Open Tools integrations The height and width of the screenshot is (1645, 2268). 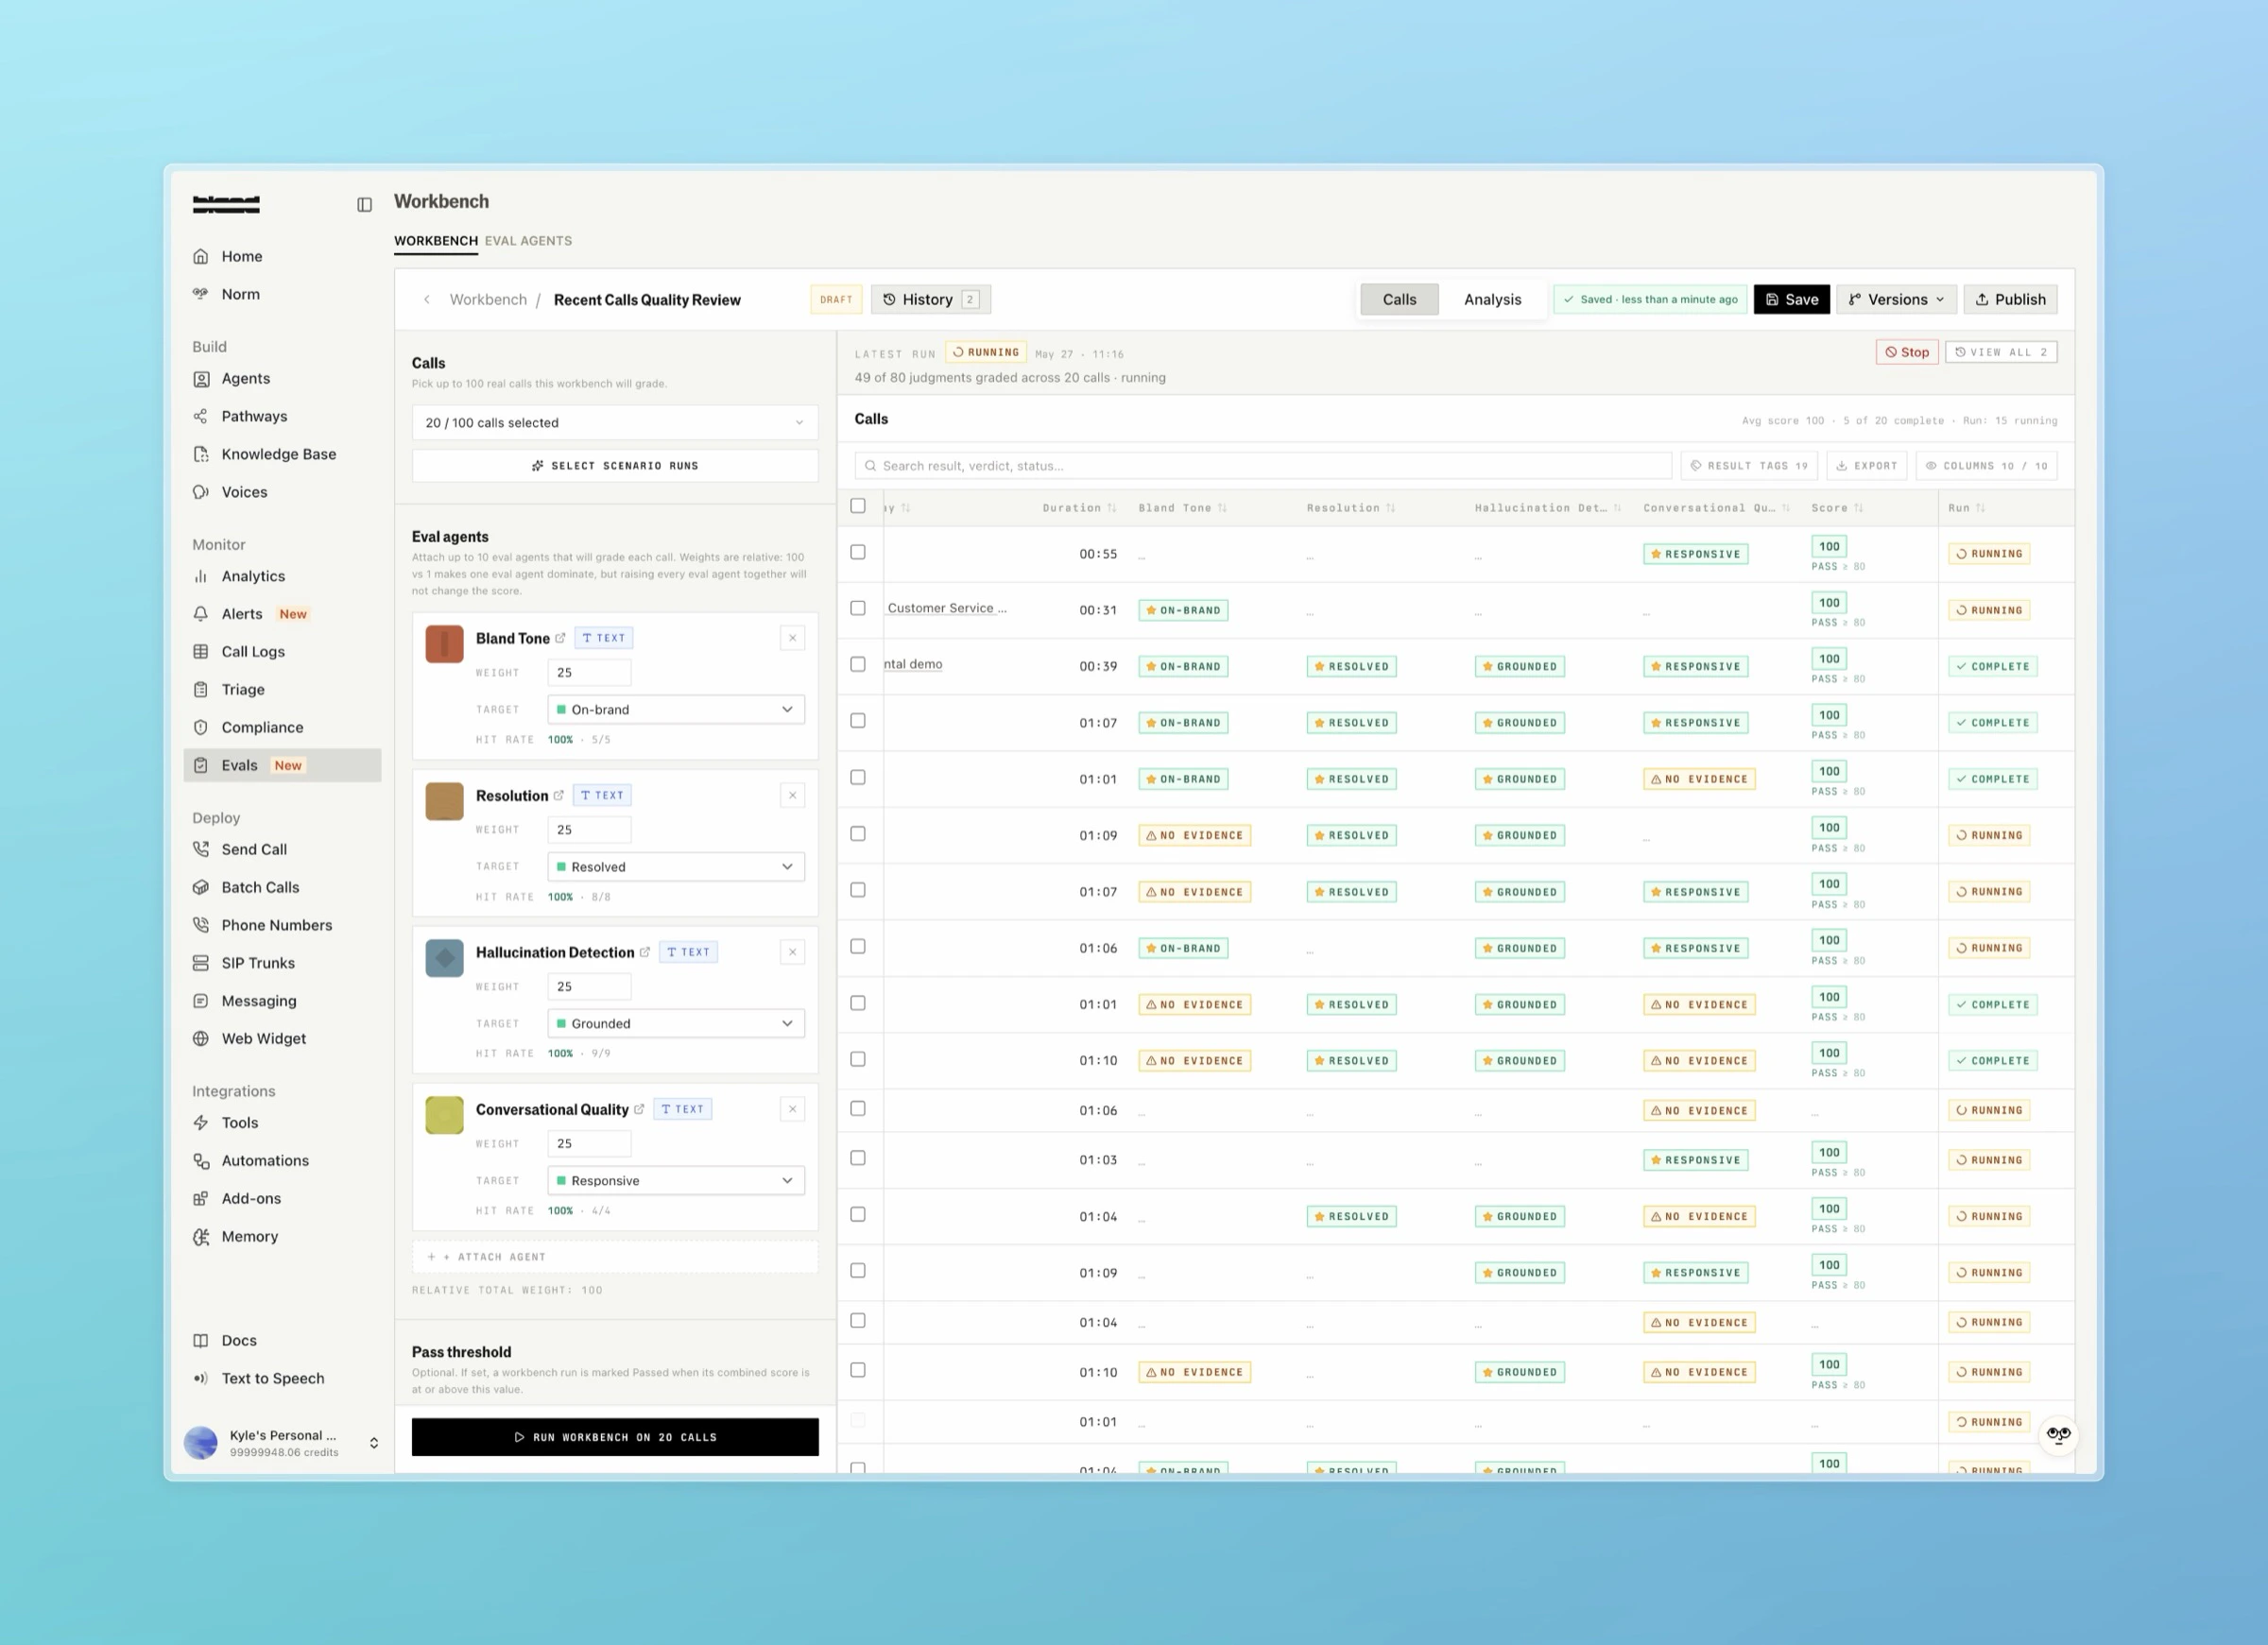point(240,1123)
